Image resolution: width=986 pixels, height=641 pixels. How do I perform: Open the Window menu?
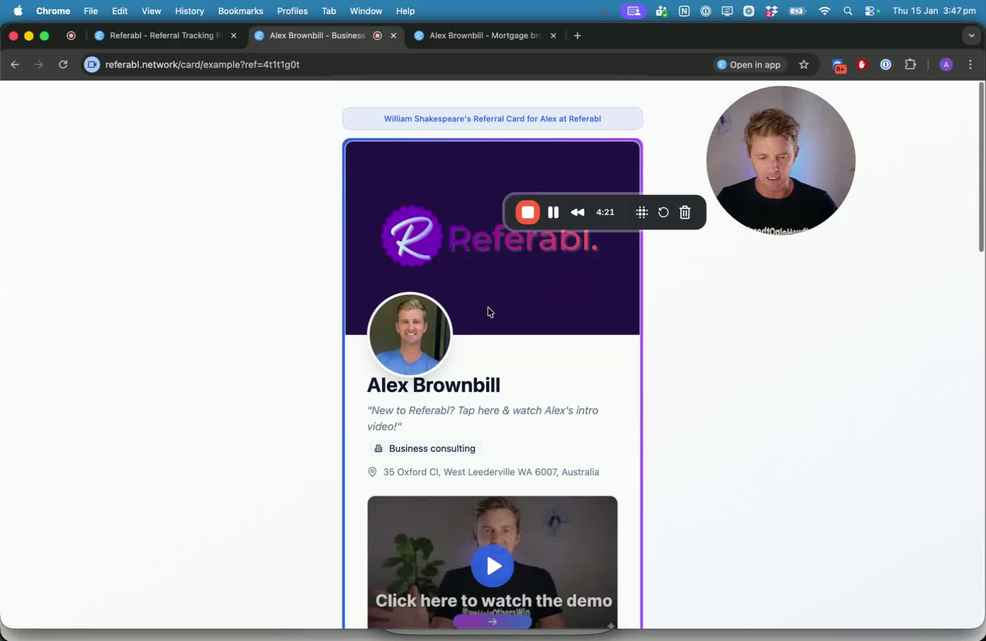(366, 11)
